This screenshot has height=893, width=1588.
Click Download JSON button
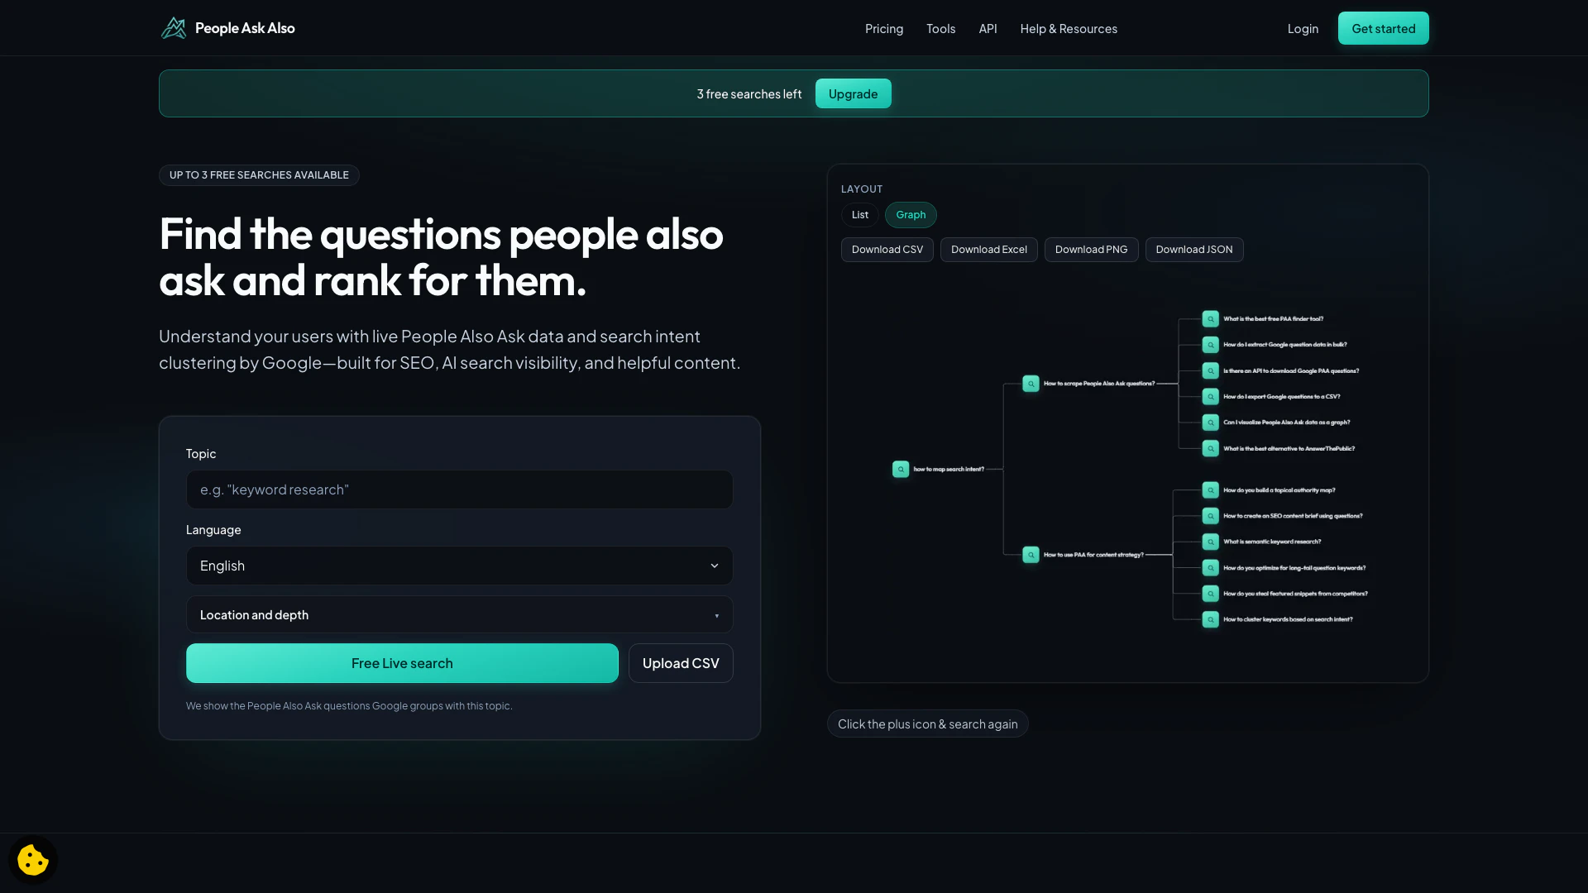point(1193,250)
